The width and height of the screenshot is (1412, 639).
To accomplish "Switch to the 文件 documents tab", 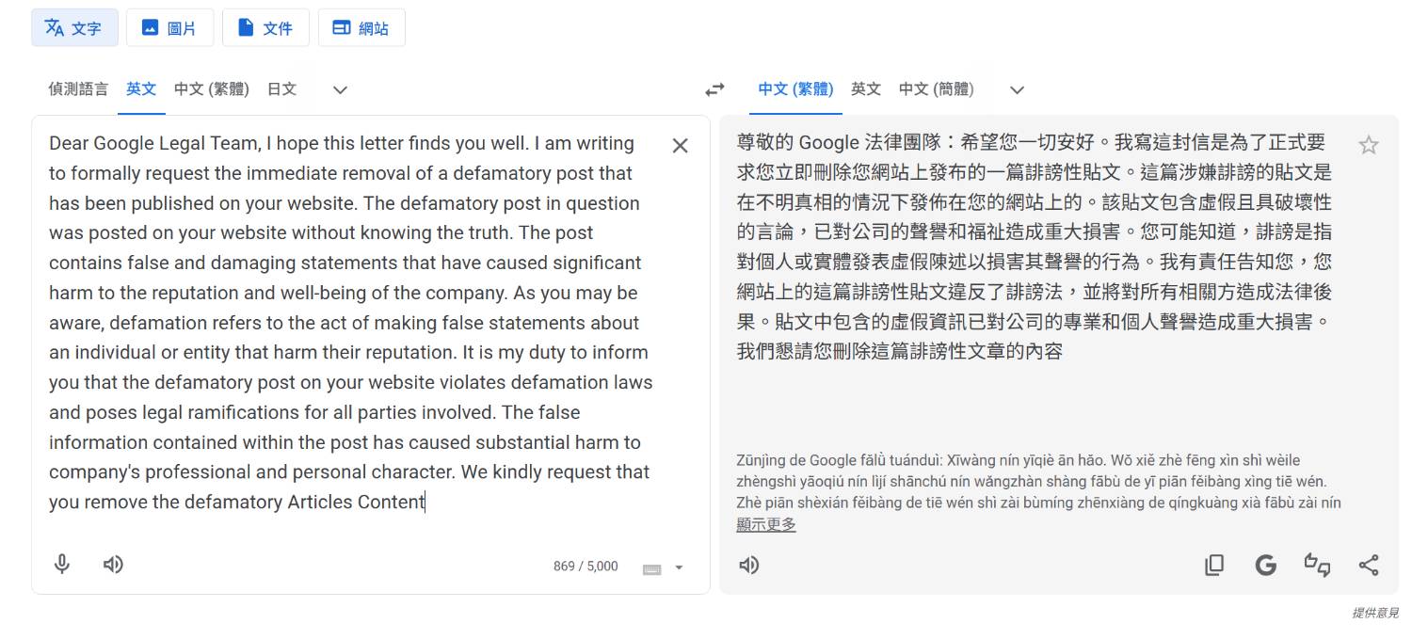I will tap(265, 27).
